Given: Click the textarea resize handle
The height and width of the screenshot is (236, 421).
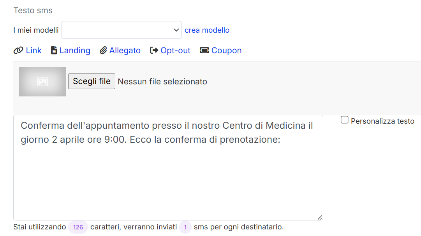Looking at the screenshot, I should tap(320, 217).
